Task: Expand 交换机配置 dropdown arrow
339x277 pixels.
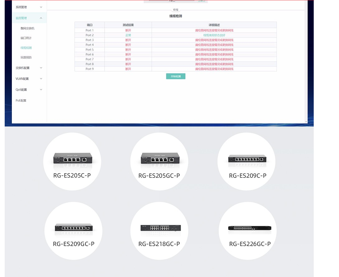Action: [x=41, y=68]
